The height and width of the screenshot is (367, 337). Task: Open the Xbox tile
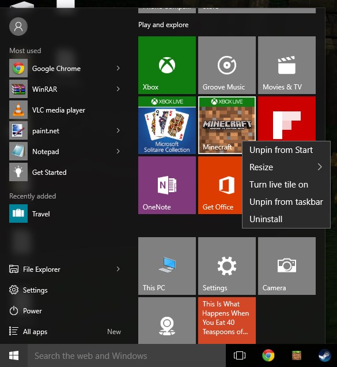tap(167, 65)
